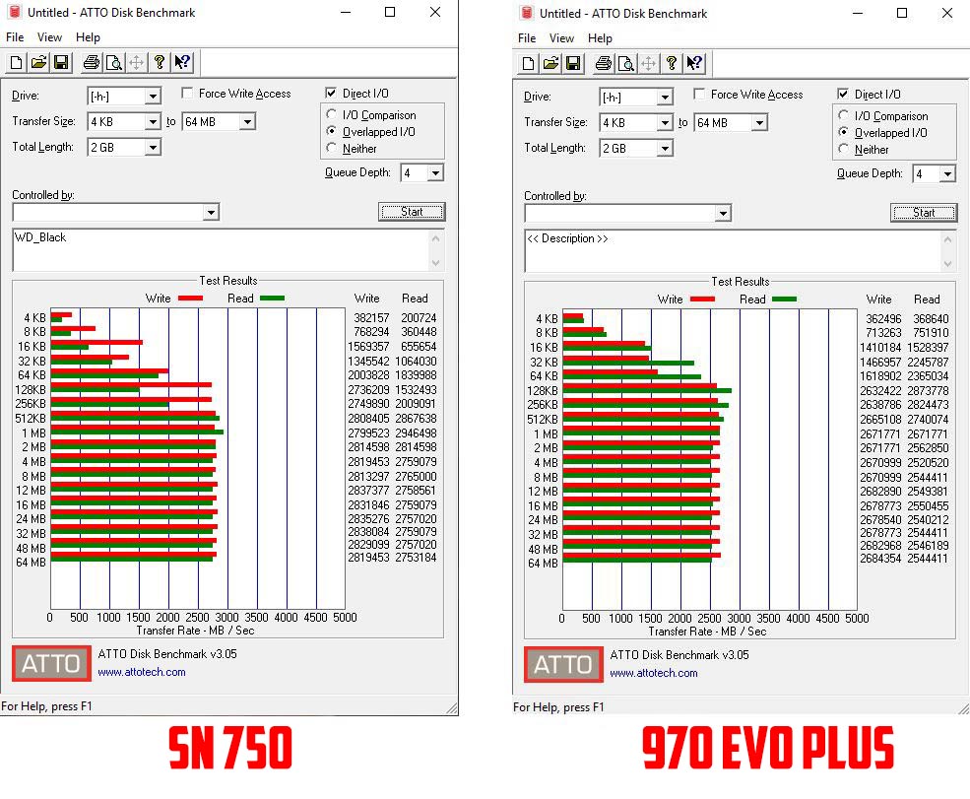970x799 pixels.
Task: Select Overlapped I/O radio in 970 EVO Plus window
Action: pos(844,132)
